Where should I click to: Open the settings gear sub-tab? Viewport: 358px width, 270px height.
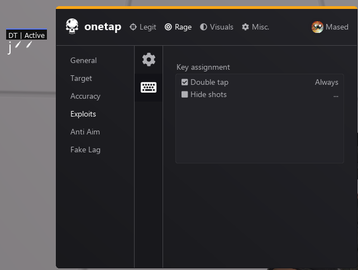point(149,60)
